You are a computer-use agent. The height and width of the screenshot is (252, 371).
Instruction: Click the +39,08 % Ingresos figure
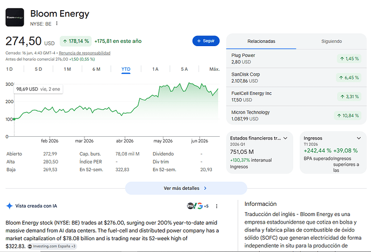click(345, 151)
